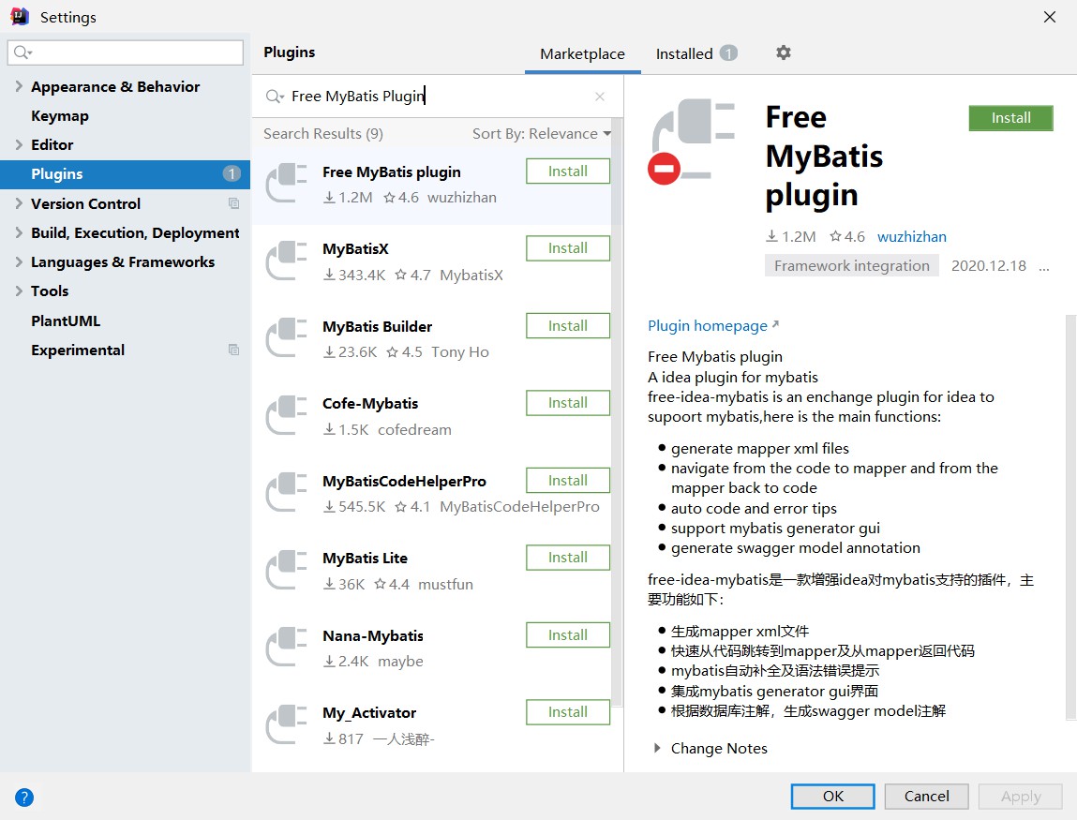The height and width of the screenshot is (820, 1077).
Task: Click the MyBatisCodeHelperPro plugin icon
Action: point(287,493)
